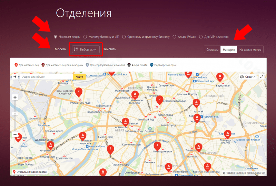Select branch marker left of Октябрьская
This screenshot has height=186, width=276.
point(103,173)
